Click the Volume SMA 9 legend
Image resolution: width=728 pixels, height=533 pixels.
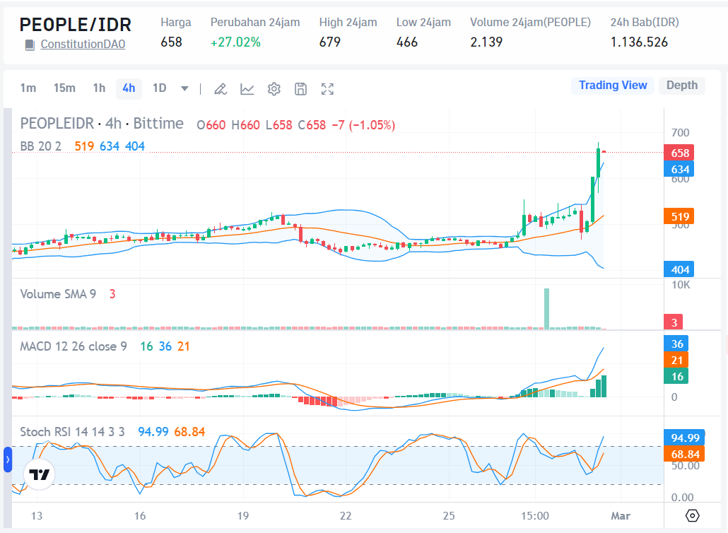tap(58, 294)
